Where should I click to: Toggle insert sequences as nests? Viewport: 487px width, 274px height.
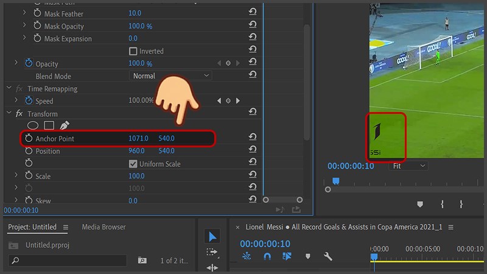click(x=247, y=256)
